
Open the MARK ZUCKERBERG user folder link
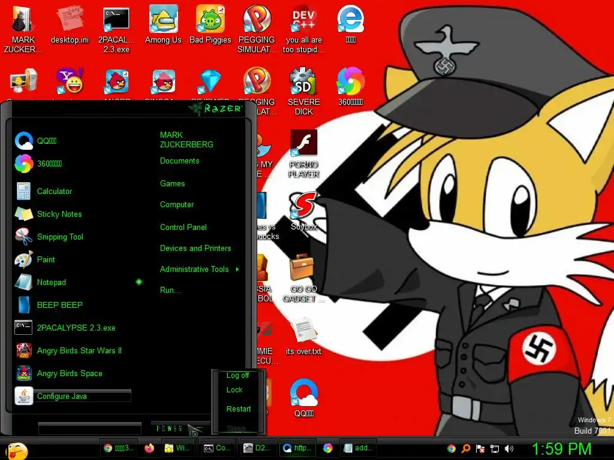pos(186,140)
